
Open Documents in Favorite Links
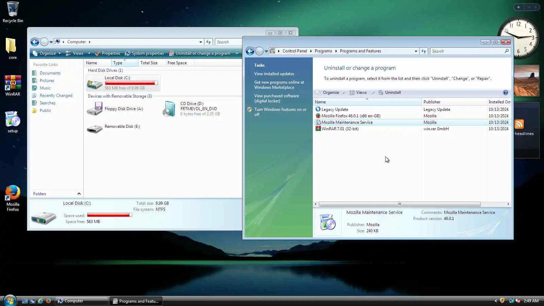coord(50,73)
